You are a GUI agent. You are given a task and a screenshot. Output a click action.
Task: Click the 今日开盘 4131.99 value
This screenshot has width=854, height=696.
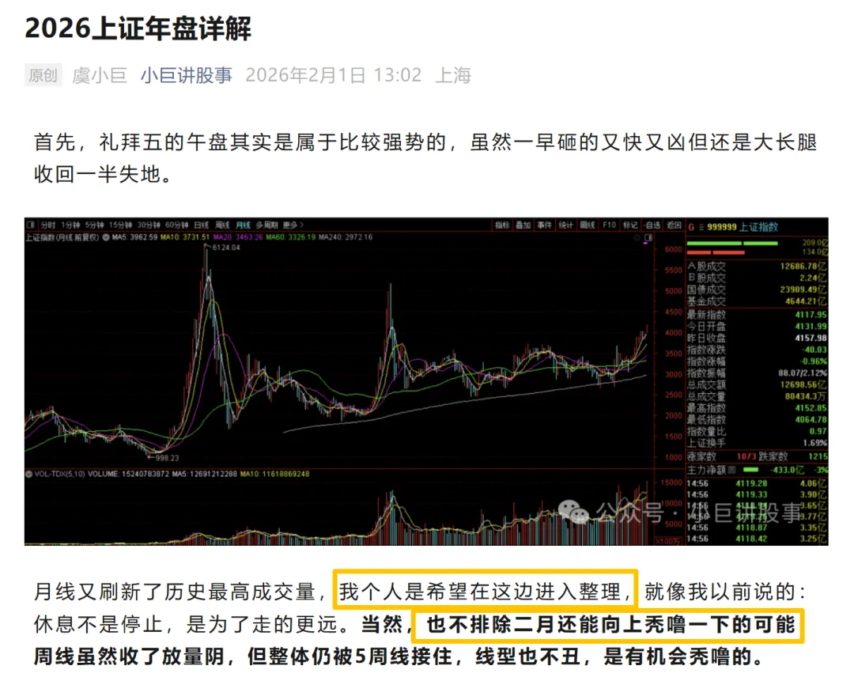811,326
